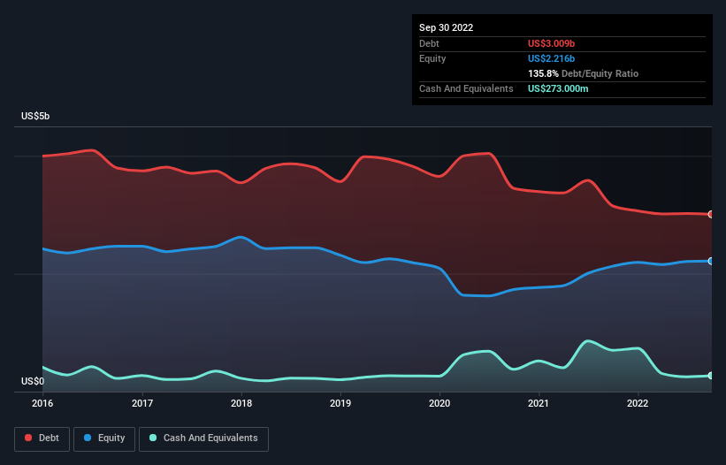Click the red dot in Debt legend
The width and height of the screenshot is (726, 465).
click(x=28, y=438)
